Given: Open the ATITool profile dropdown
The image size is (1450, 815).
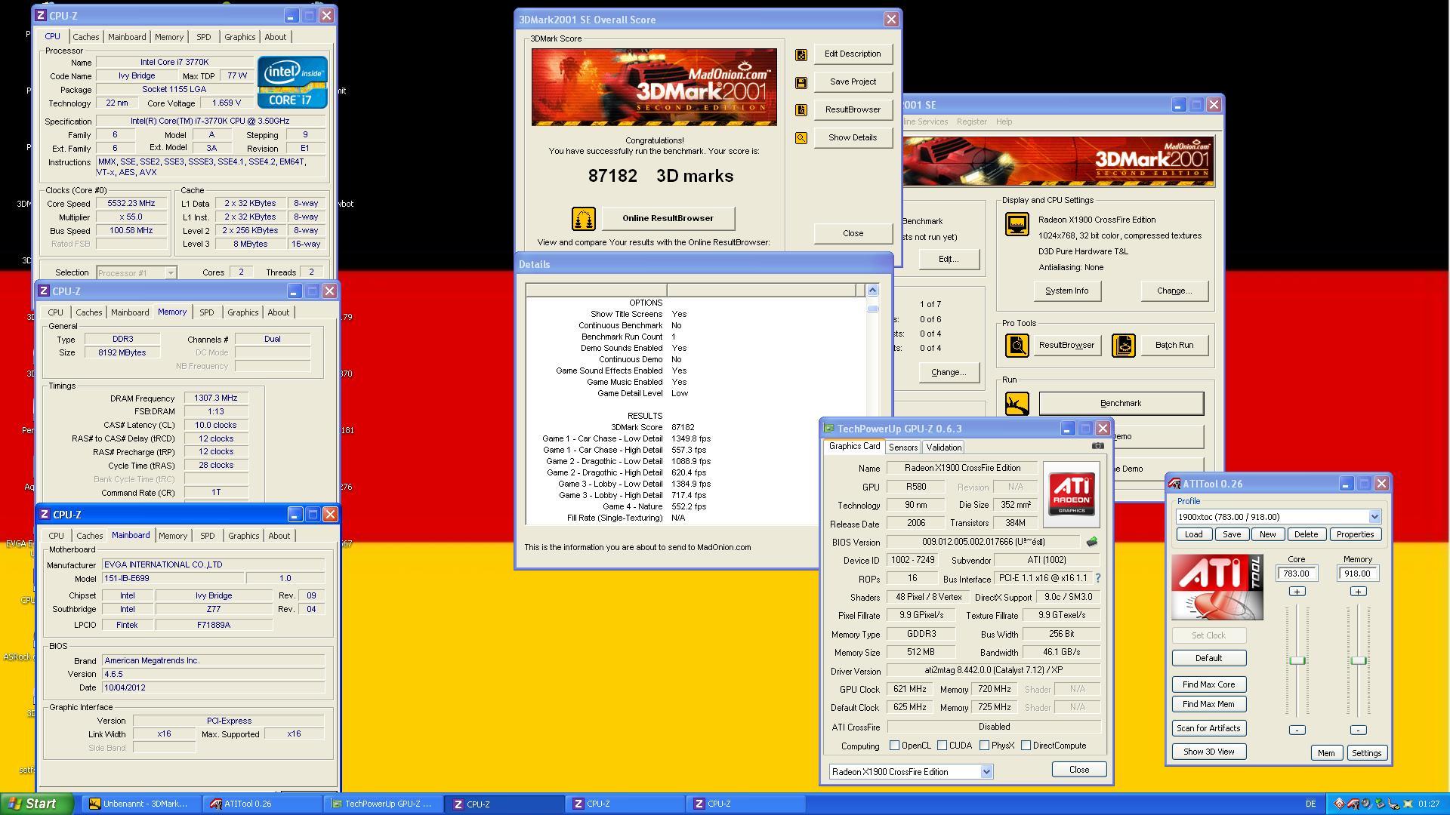Looking at the screenshot, I should (x=1374, y=517).
